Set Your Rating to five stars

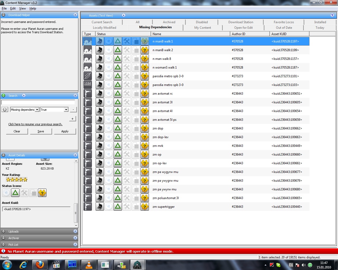coord(25,180)
